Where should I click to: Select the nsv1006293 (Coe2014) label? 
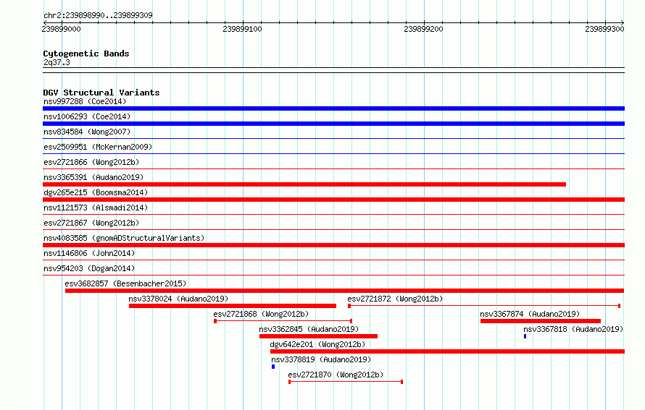coord(87,116)
